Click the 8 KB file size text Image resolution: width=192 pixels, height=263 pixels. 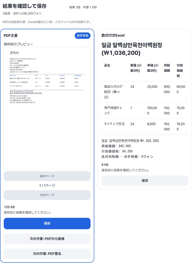coord(105,165)
